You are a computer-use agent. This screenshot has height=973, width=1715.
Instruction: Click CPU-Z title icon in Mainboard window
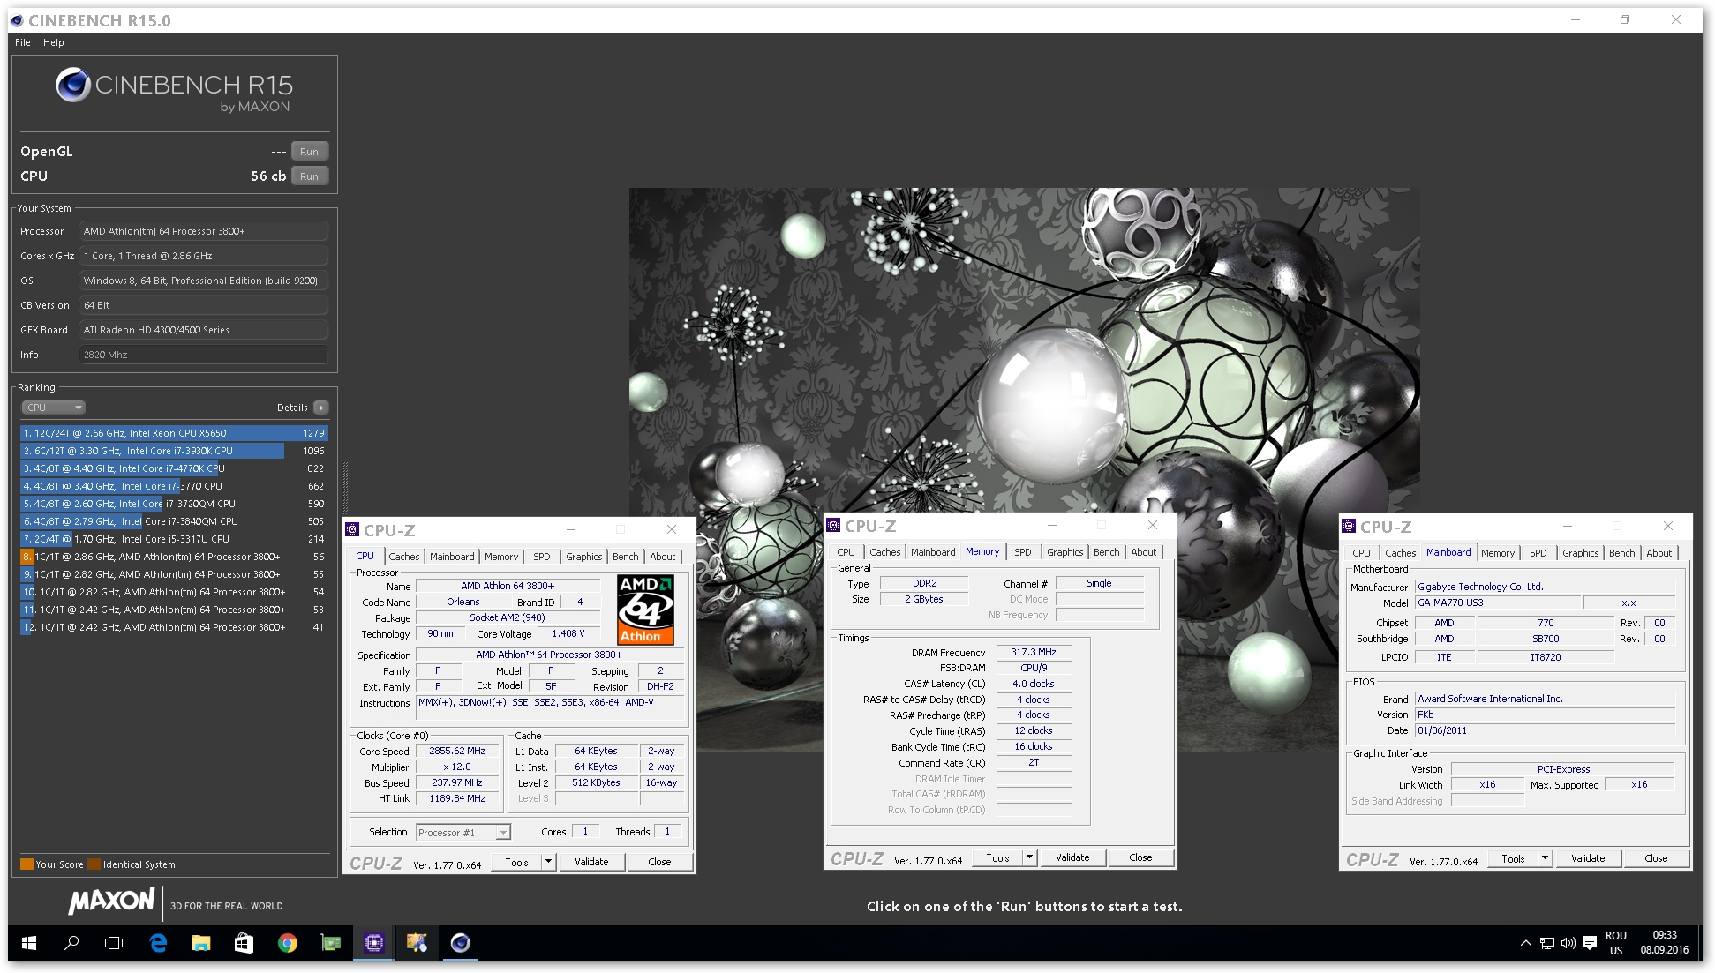(1349, 527)
